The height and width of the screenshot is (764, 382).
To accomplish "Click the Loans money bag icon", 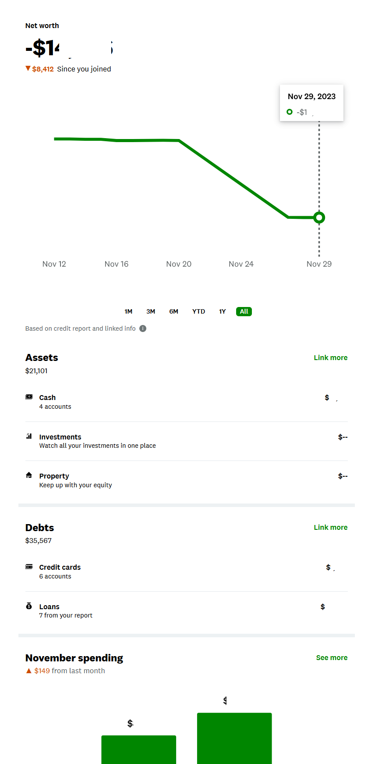I will tap(29, 606).
